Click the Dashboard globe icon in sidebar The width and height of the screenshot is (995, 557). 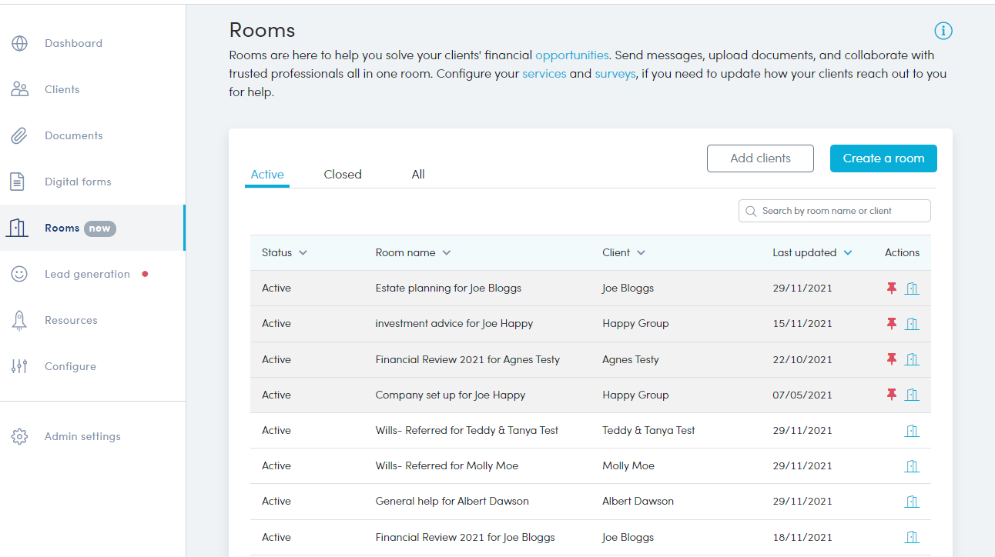tap(19, 43)
